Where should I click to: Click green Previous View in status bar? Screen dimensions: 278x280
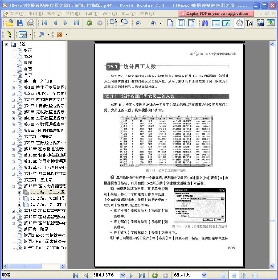pyautogui.click(x=155, y=275)
